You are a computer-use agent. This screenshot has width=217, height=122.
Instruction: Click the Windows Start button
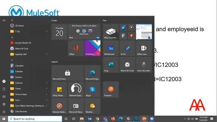[x=4, y=119]
